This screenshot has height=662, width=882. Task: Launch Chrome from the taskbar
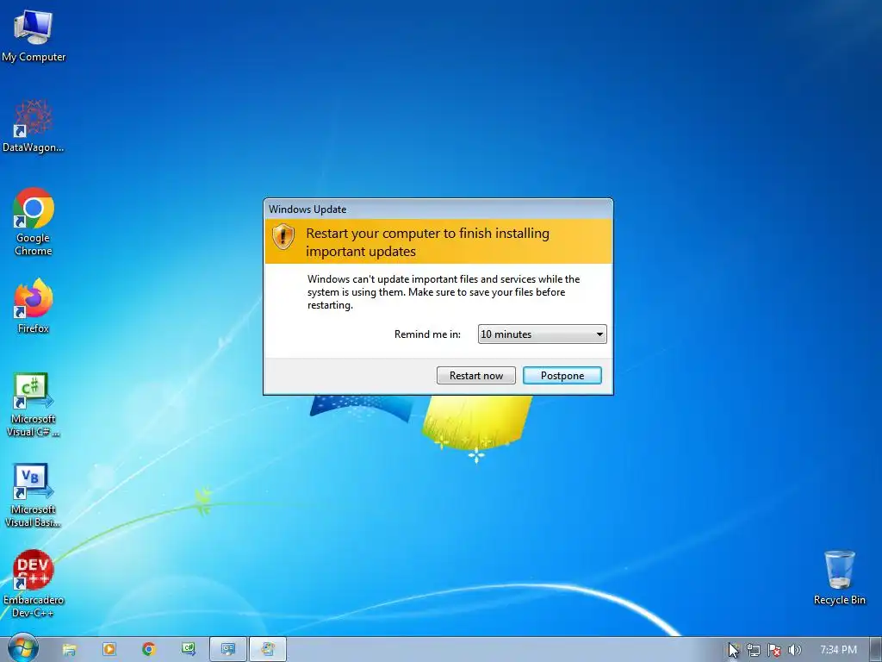click(148, 650)
